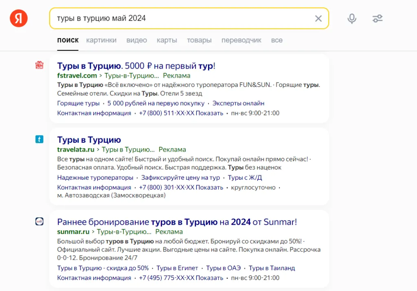Show the +7 (495) 775 phone number
The height and width of the screenshot is (291, 417).
[181, 278]
